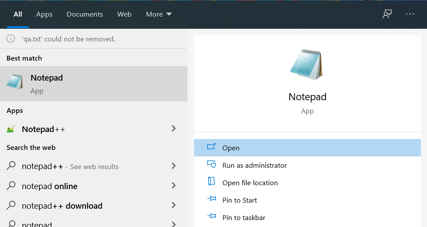This screenshot has width=427, height=227.
Task: Click the Open action for Notepad
Action: click(307, 148)
